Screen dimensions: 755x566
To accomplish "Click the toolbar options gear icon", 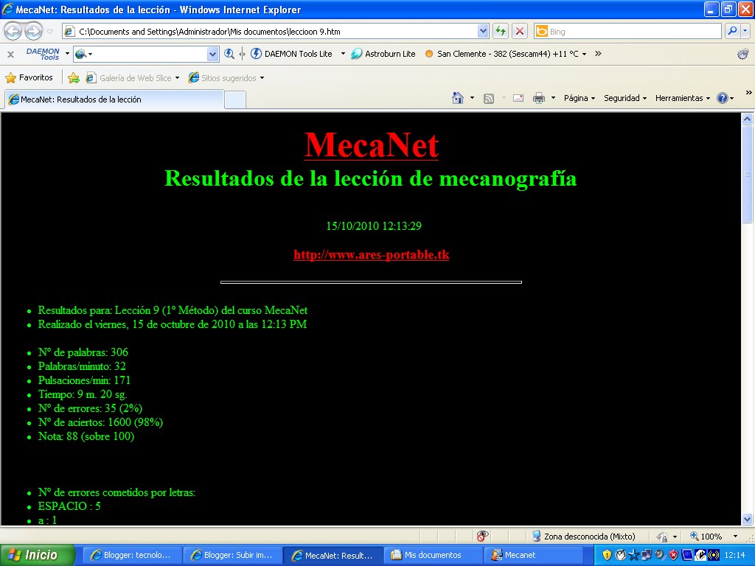I will click(x=743, y=54).
